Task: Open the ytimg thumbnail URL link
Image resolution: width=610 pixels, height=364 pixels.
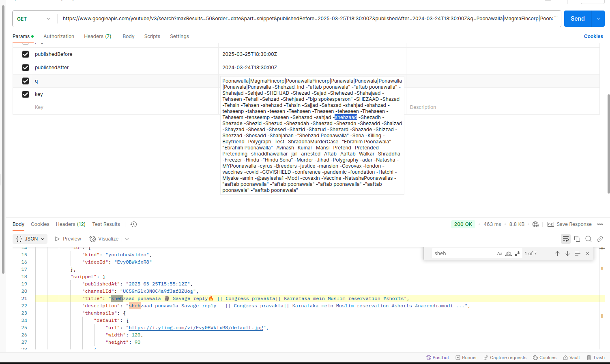Action: 196,328
